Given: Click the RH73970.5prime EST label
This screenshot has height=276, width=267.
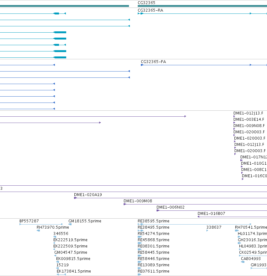Looking at the screenshot, I should 53,227.
